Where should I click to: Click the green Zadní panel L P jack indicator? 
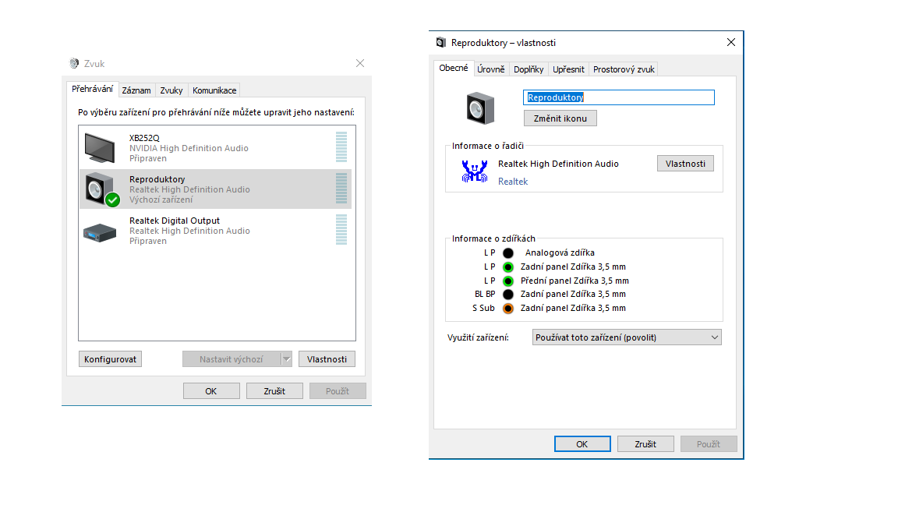coord(508,267)
